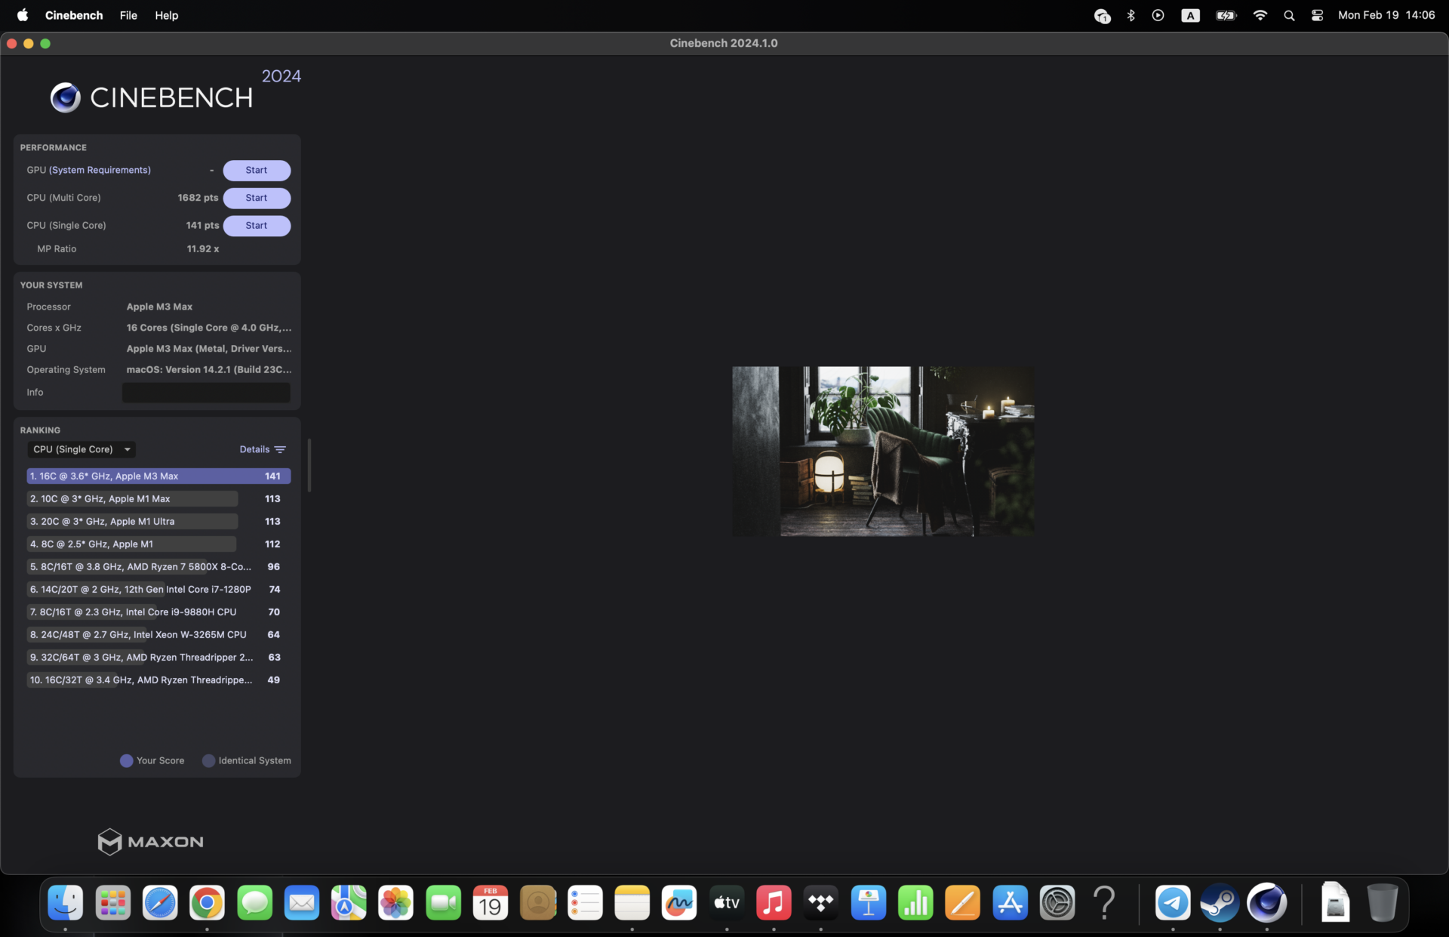Open Steam from the Dock
Screen dimensions: 1449x937
(x=1220, y=903)
